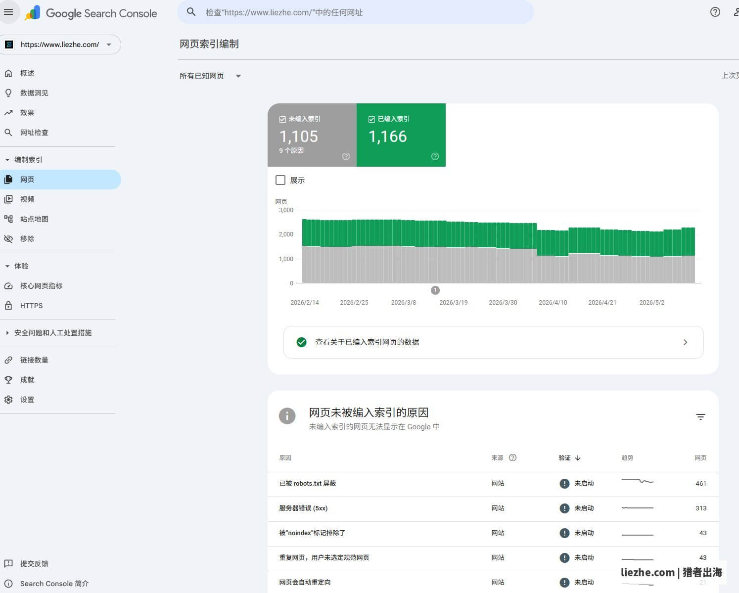Open the filter icon in reasons table
Viewport: 739px width, 593px height.
700,417
